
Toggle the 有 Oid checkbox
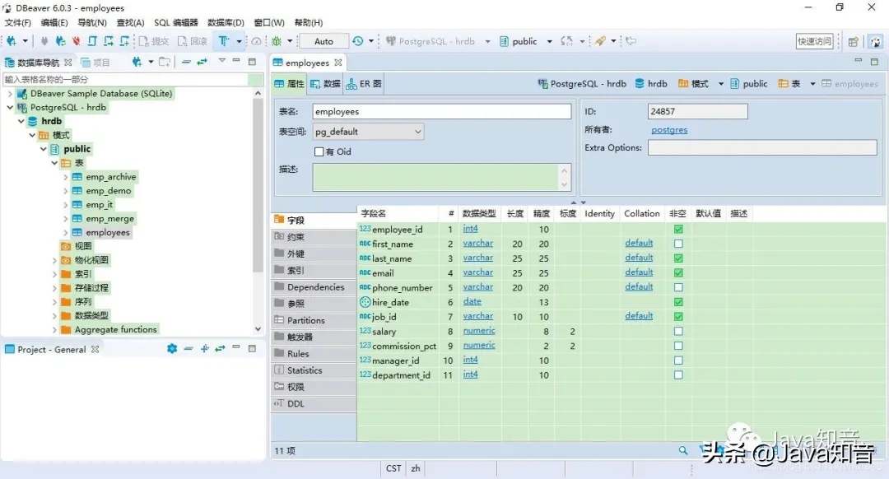[319, 152]
